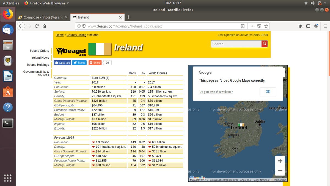
Task: Open the Ireland News sidebar link
Action: coord(40,58)
